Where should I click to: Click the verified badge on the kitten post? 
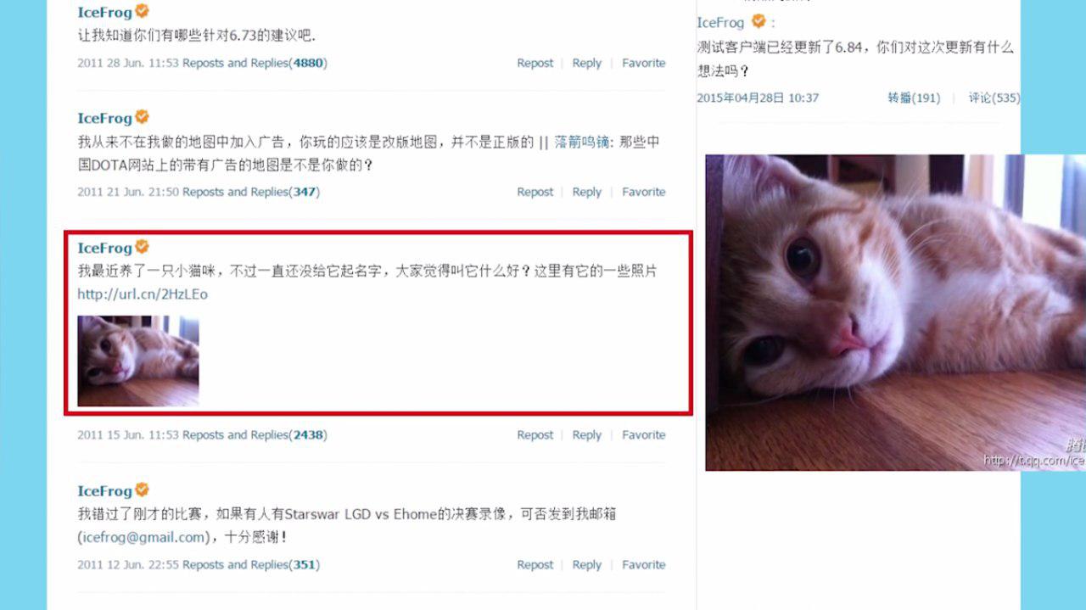point(143,247)
